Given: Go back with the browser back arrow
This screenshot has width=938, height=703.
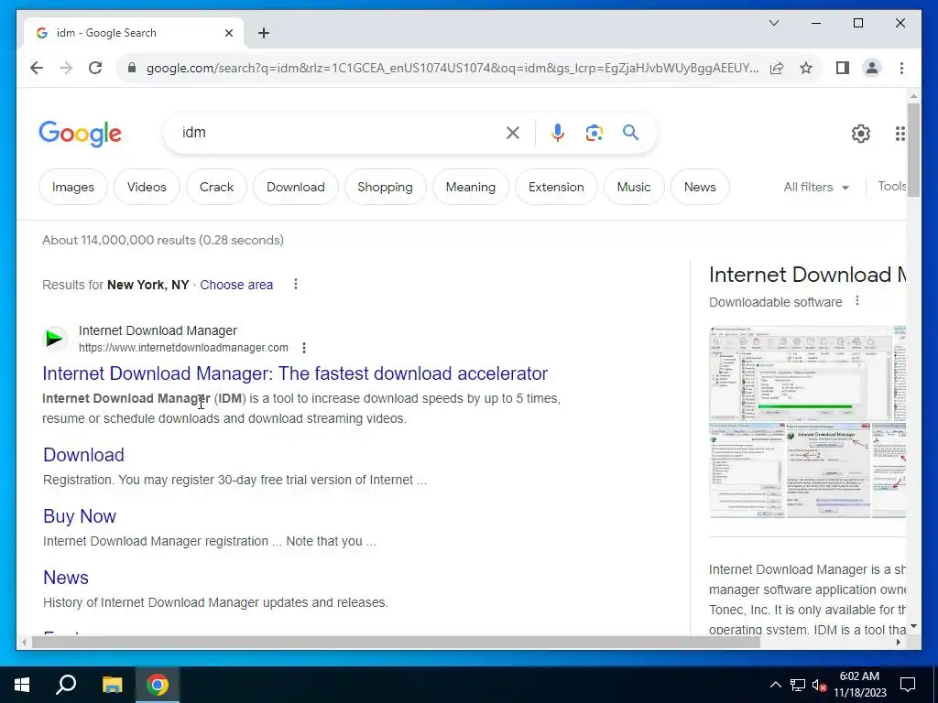Looking at the screenshot, I should (37, 68).
